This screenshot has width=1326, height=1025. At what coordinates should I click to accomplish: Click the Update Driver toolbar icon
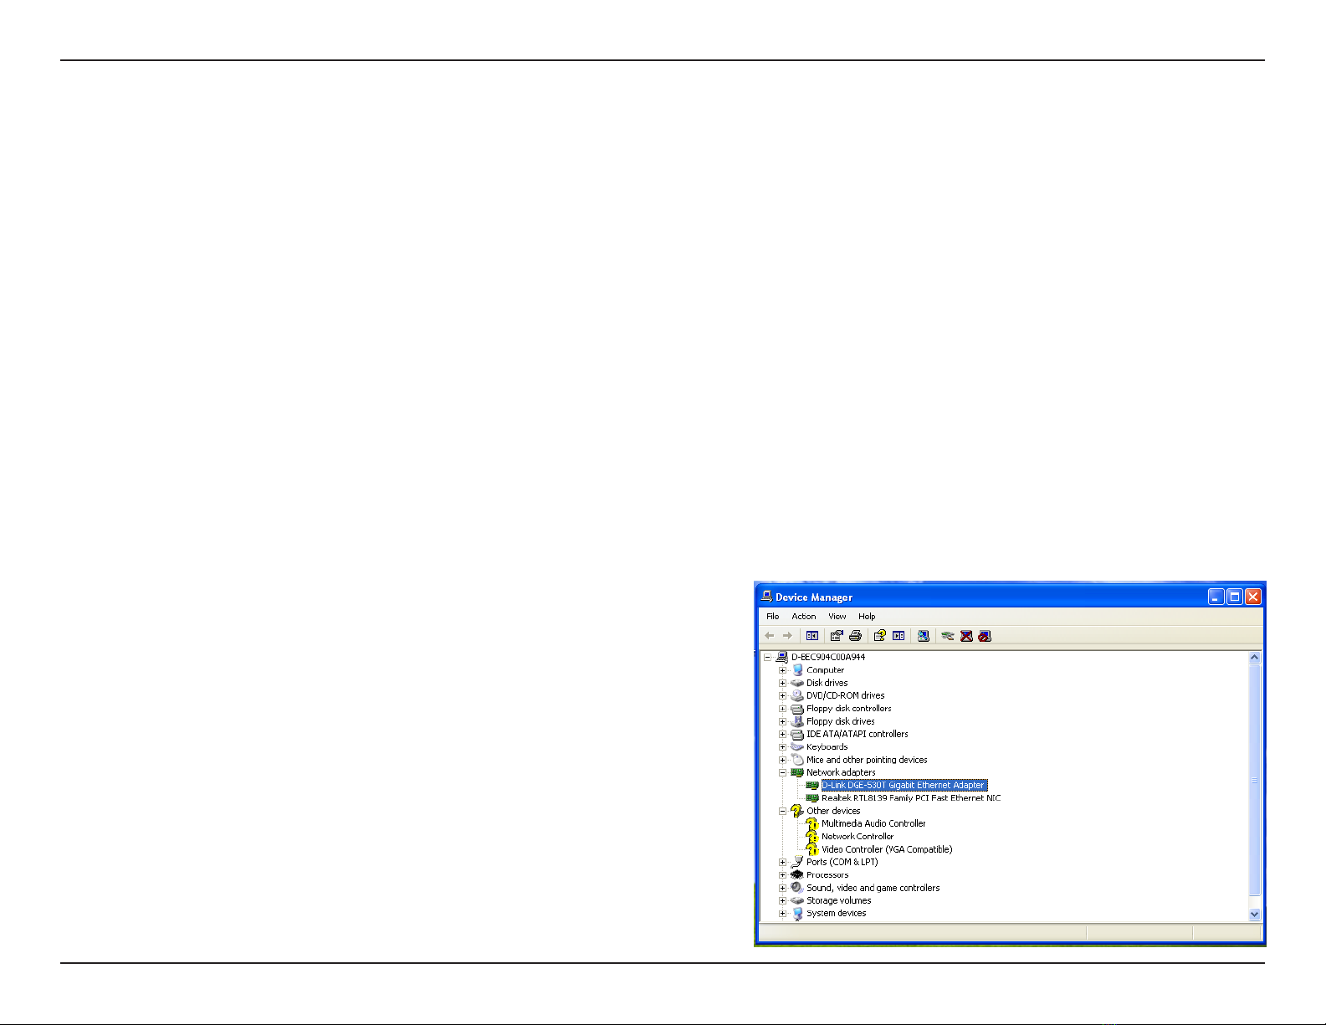pos(948,636)
